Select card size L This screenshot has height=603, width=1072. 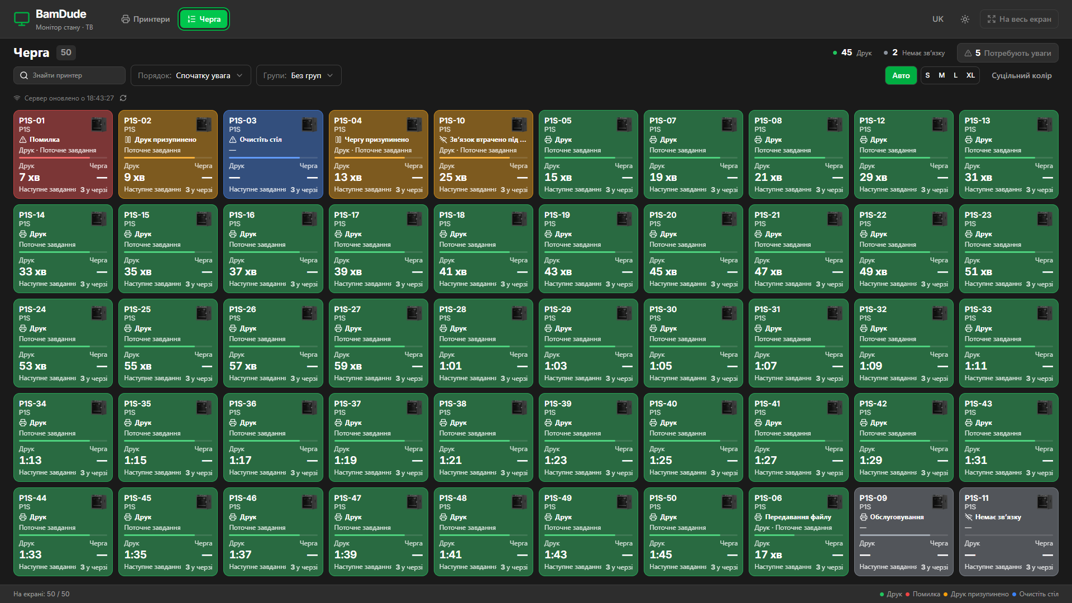pyautogui.click(x=955, y=75)
